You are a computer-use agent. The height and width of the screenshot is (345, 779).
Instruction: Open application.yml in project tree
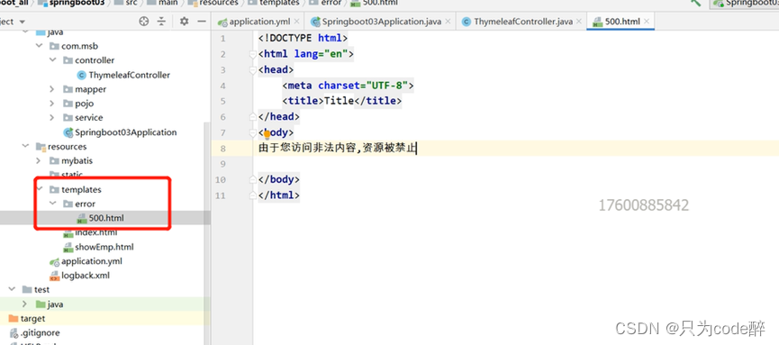[x=86, y=261]
